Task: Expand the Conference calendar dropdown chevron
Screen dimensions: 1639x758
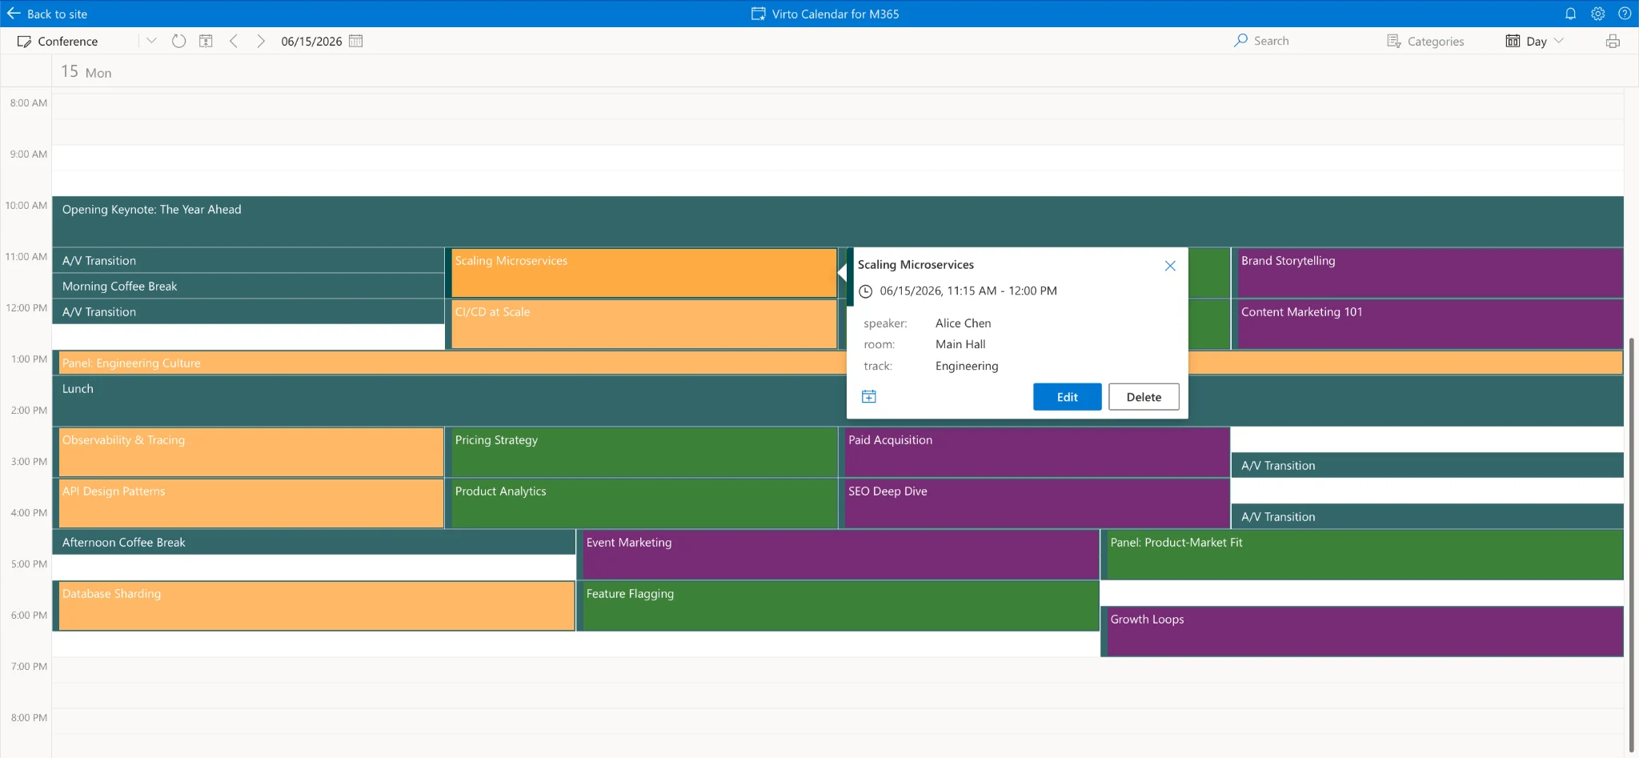Action: [151, 41]
